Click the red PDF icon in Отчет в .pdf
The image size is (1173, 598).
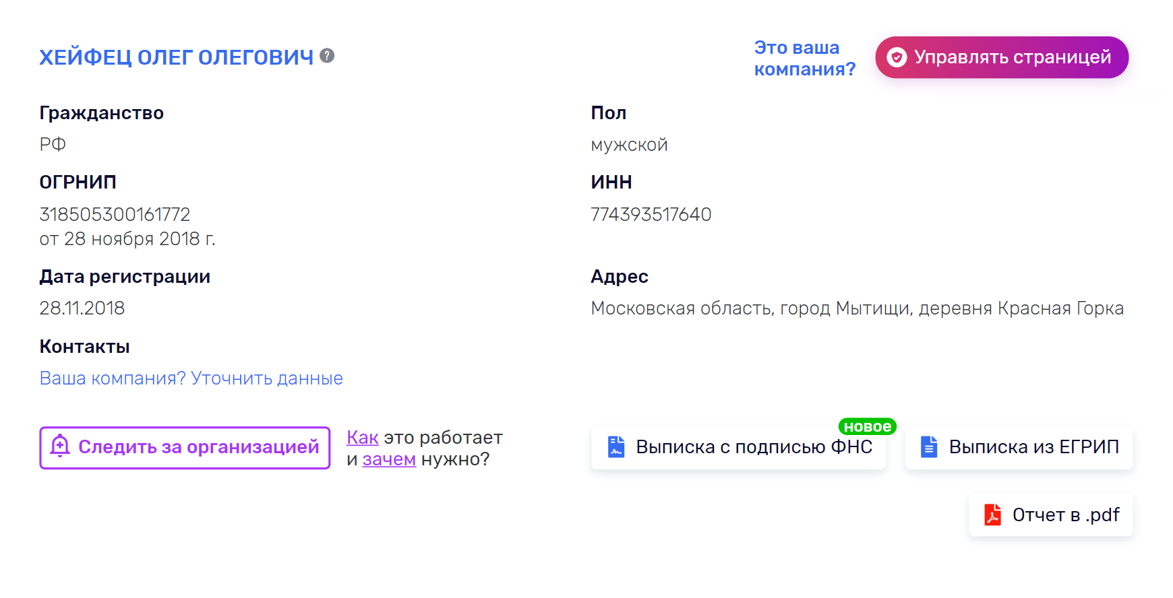(992, 514)
